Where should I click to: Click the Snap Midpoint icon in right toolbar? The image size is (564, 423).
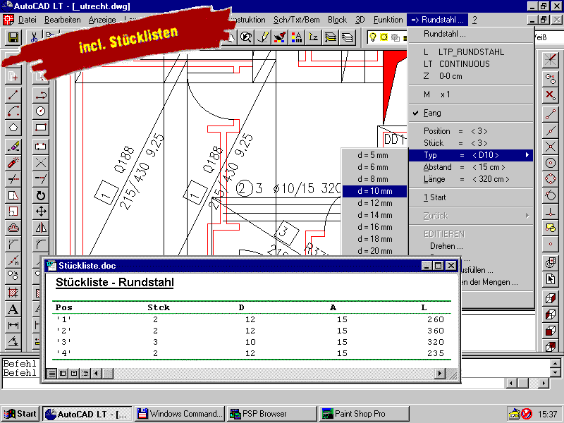tap(551, 130)
